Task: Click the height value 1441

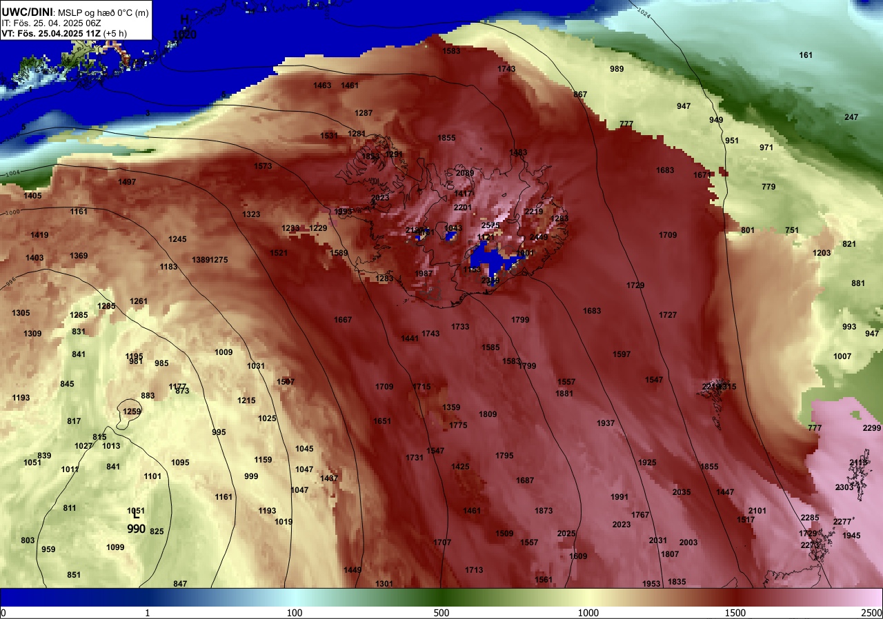Action: pyautogui.click(x=410, y=338)
